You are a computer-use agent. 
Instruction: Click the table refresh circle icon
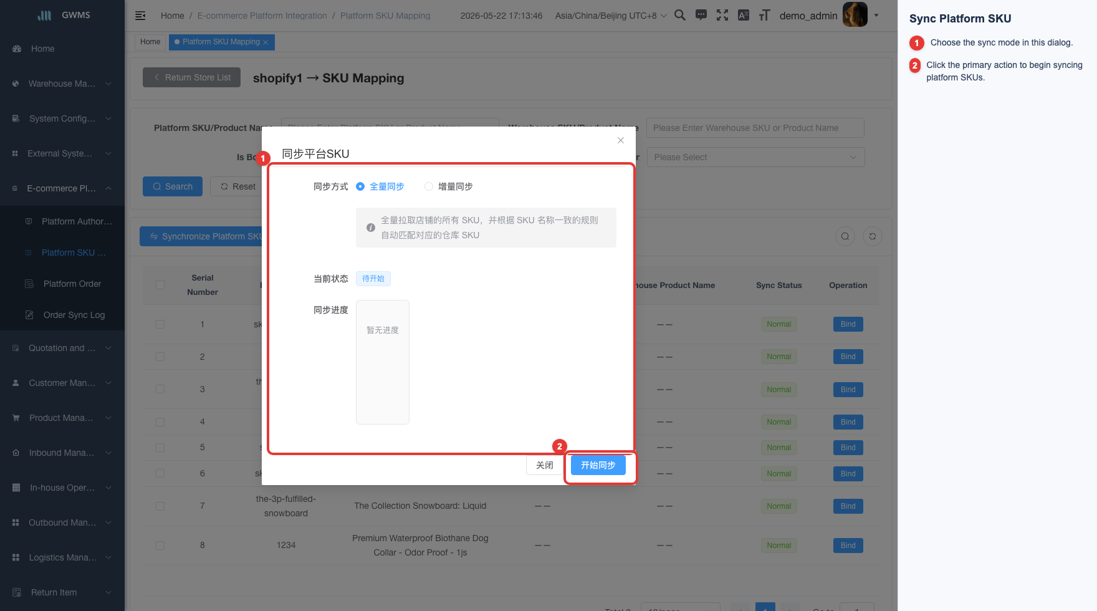point(873,236)
